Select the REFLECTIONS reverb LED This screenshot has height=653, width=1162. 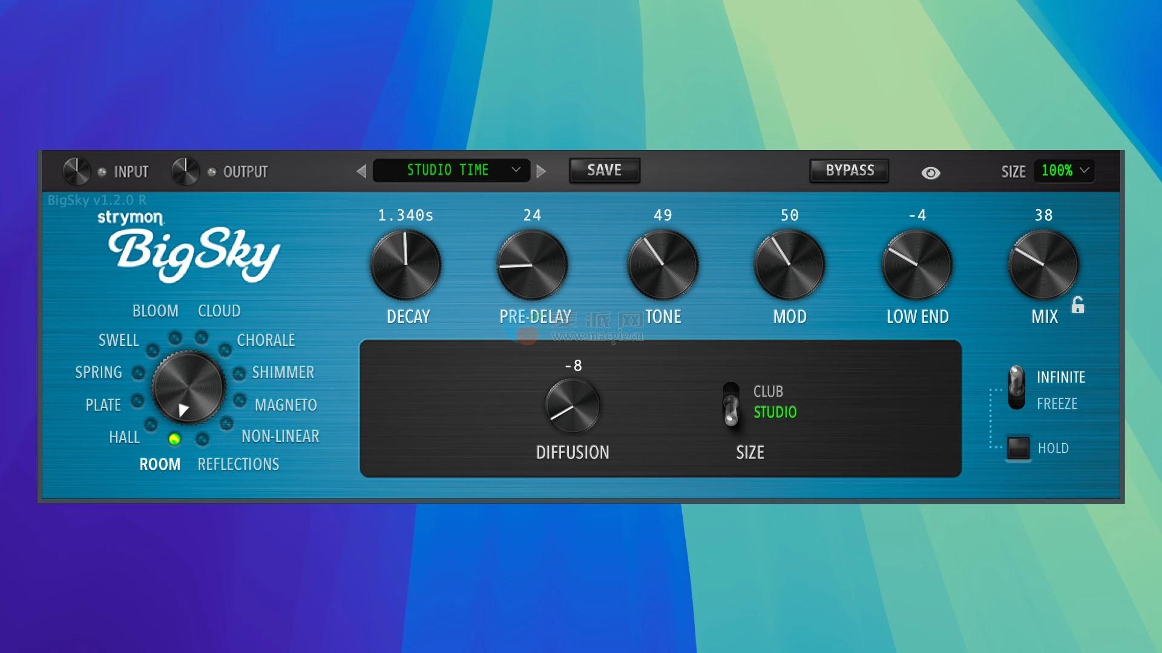pyautogui.click(x=202, y=438)
